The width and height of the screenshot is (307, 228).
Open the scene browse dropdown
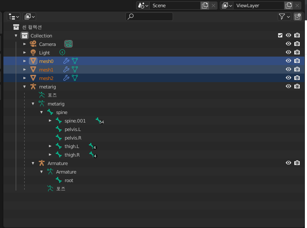click(143, 6)
